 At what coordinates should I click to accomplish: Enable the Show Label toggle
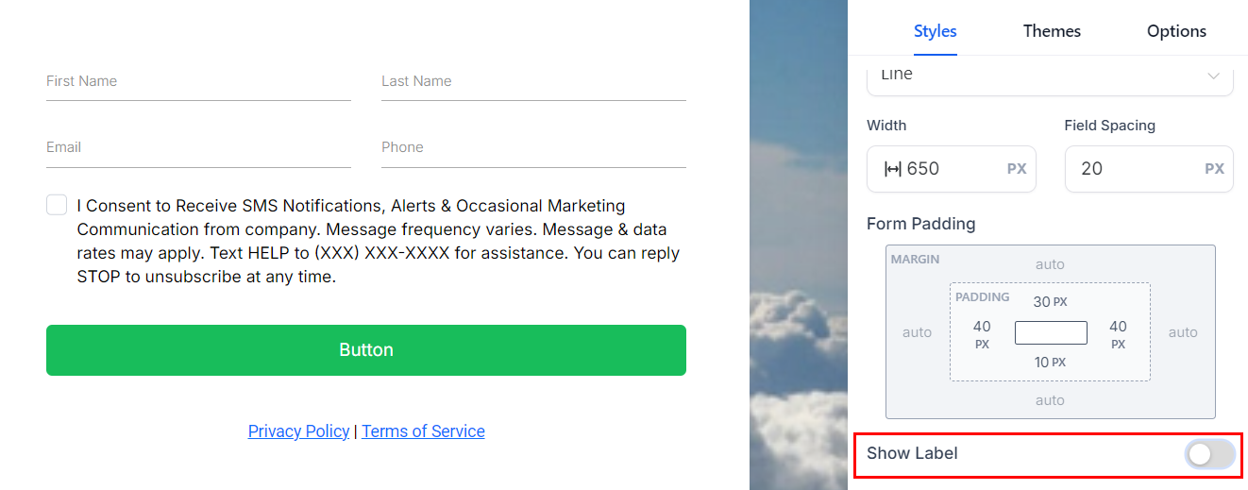tap(1209, 454)
